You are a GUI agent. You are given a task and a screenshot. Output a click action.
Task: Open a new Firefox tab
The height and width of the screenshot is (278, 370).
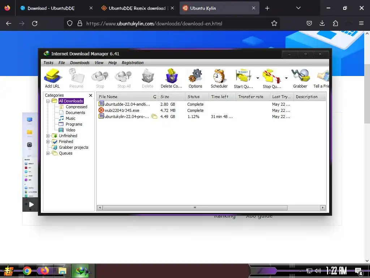(267, 8)
